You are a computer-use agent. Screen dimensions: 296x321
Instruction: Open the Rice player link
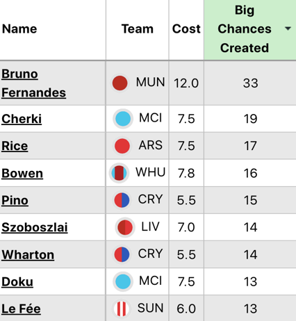[x=15, y=146]
